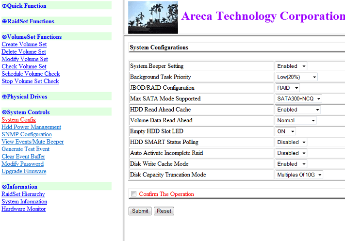
Task: Go to SNMP Configuration
Action: coord(27,134)
